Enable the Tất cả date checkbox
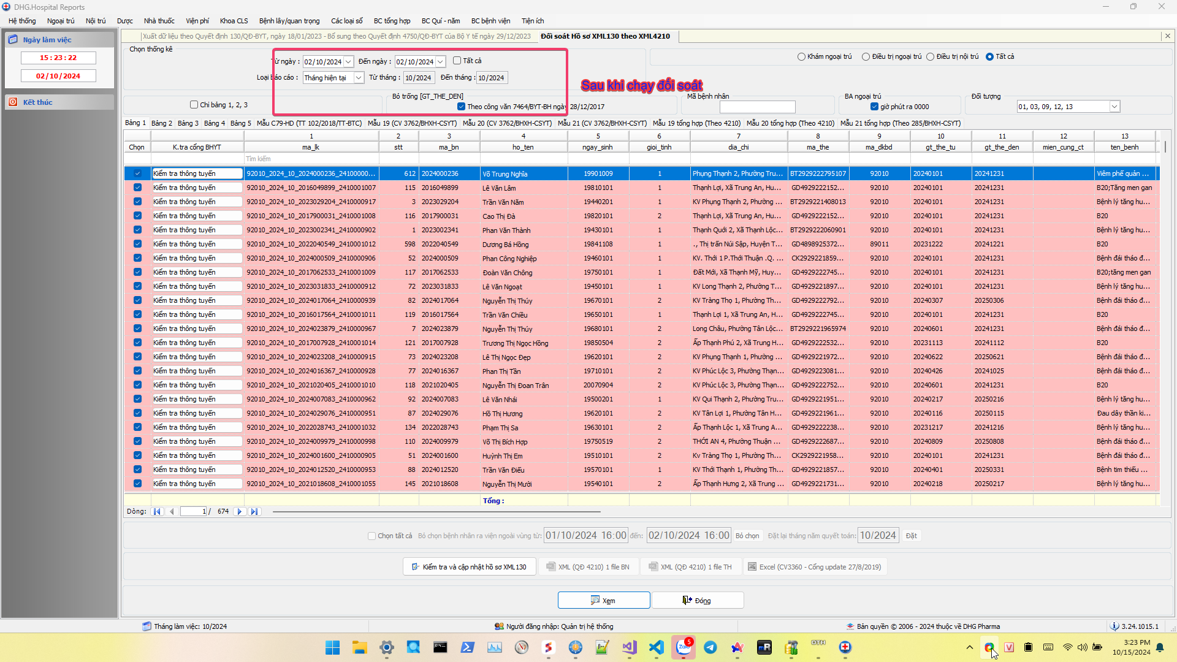 click(x=457, y=61)
